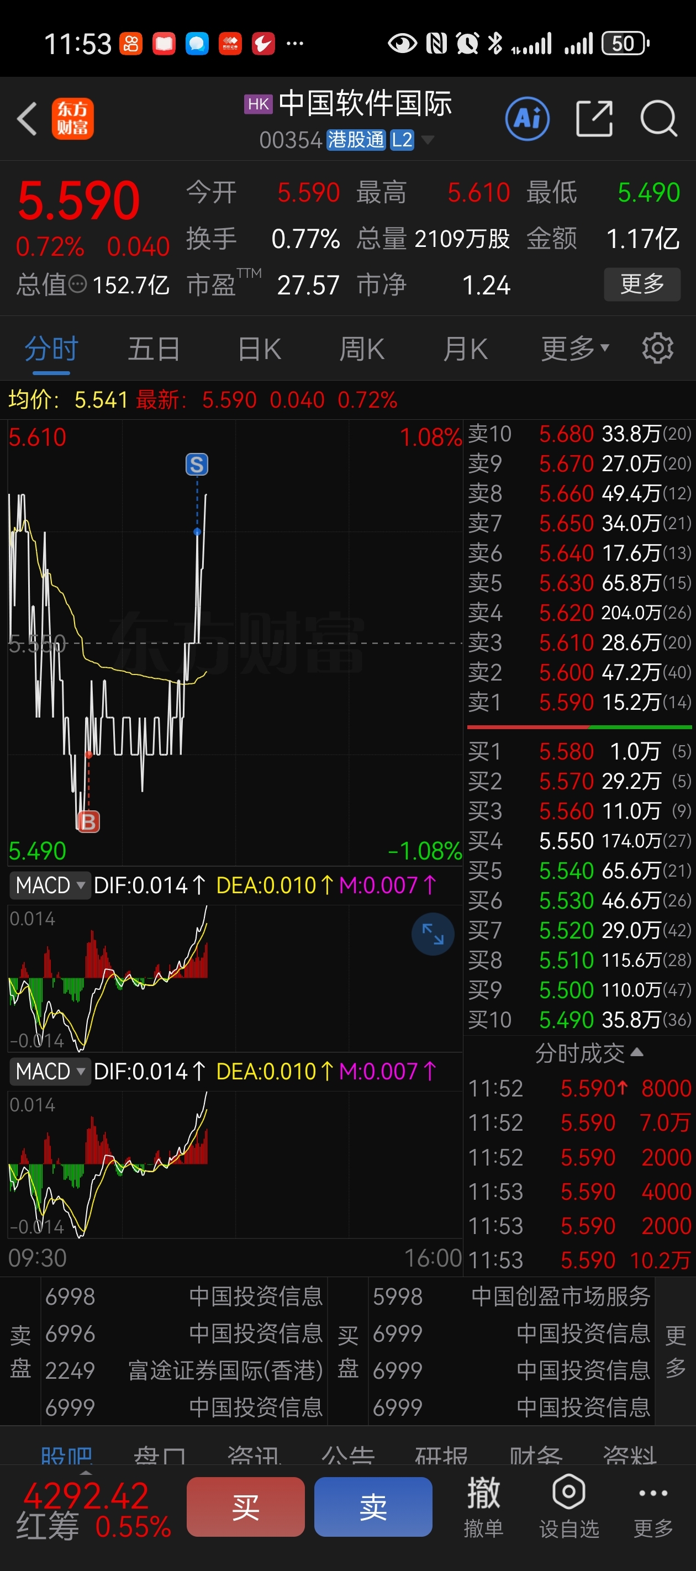
Task: Tap the HK market badge
Action: tap(259, 104)
